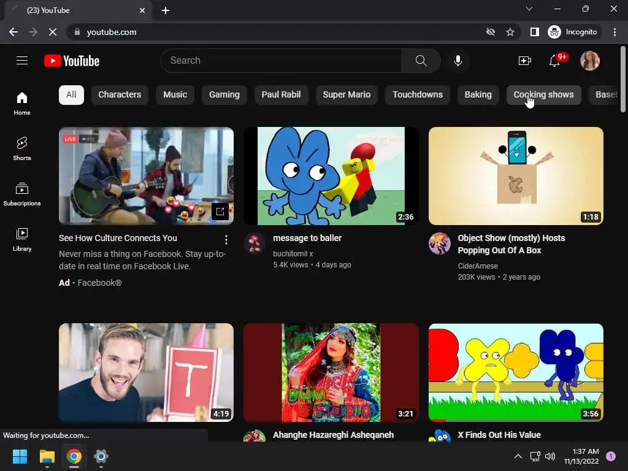Screen dimensions: 628x471
Task: Select the Characters filter chip
Action: pos(120,95)
